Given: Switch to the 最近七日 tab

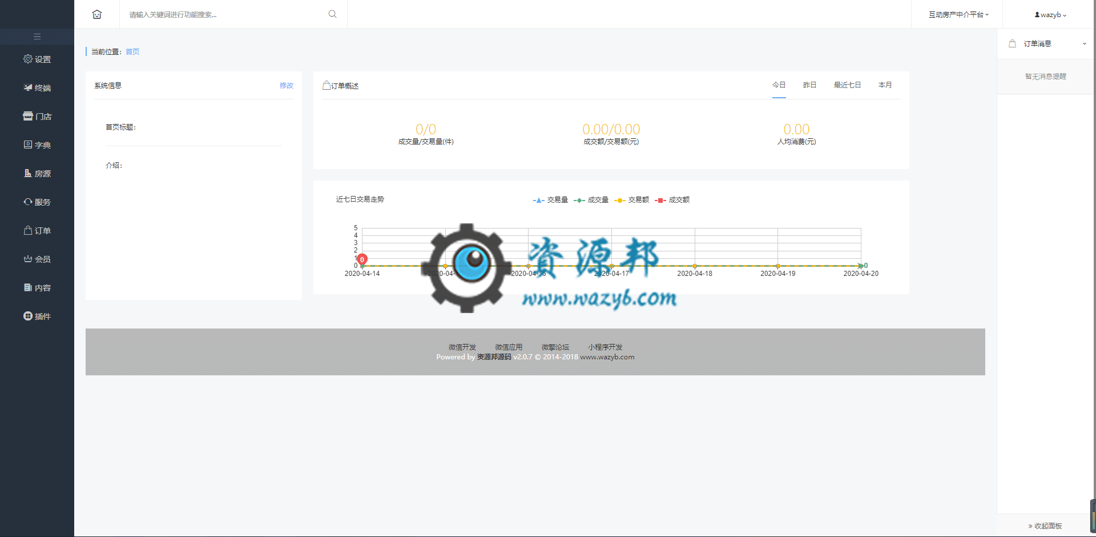Looking at the screenshot, I should 847,85.
